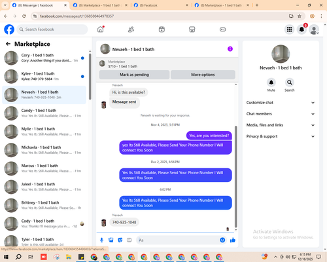
Task: Open the Video/Reels icon in top navigation
Action: [x=162, y=29]
